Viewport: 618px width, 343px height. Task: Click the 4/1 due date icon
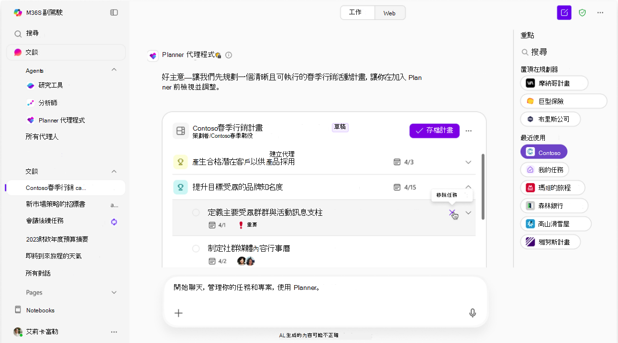212,225
